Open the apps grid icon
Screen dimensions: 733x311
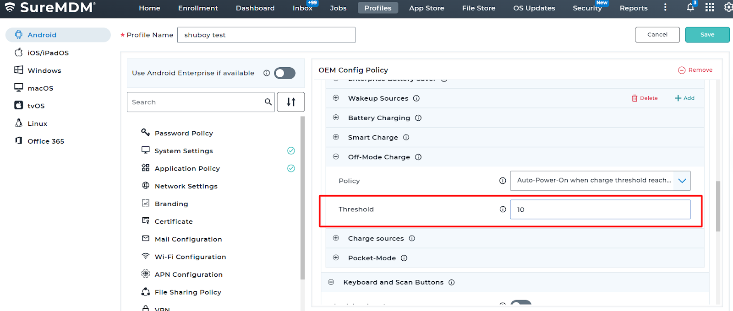710,7
